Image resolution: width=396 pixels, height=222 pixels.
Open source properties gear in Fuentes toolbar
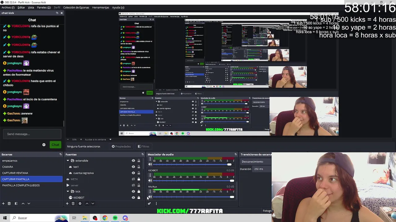pos(80,203)
